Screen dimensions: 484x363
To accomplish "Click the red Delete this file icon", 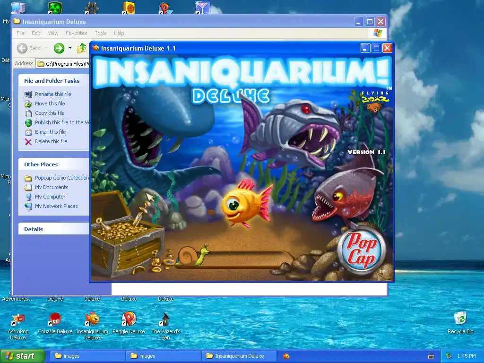I will point(28,142).
